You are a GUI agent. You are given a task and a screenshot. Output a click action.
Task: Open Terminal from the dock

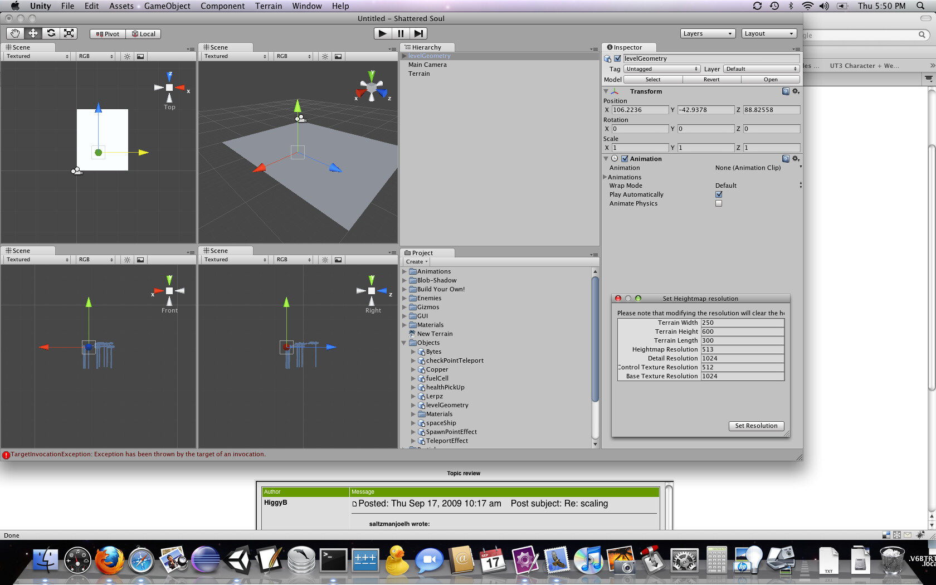coord(333,560)
